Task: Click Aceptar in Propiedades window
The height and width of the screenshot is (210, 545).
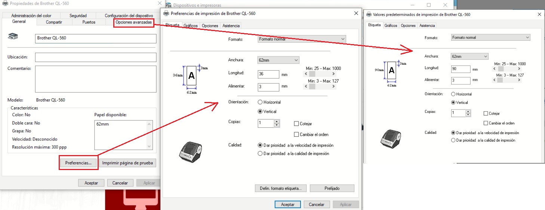Action: click(91, 183)
